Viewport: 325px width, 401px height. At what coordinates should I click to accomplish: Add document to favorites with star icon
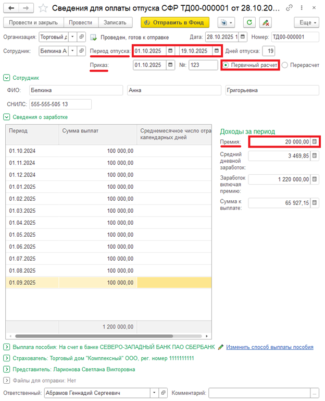43,8
